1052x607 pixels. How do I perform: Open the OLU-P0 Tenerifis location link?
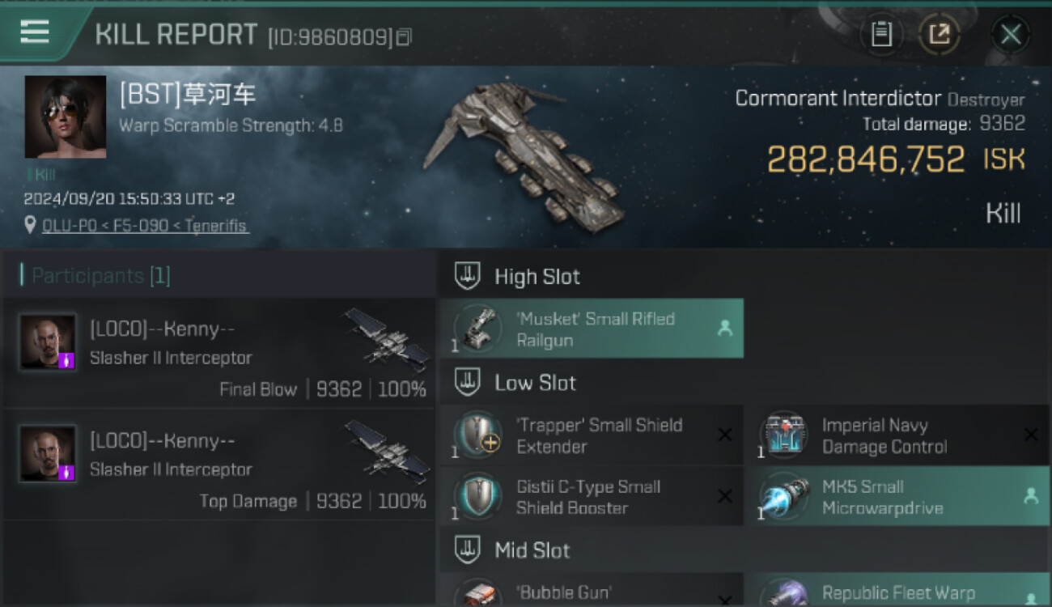pos(145,226)
